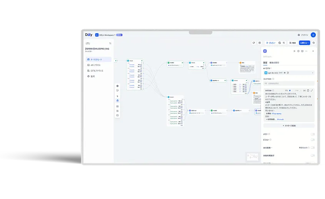Turn on the ビジョン switch
The width and height of the screenshot is (325, 199).
pos(312,140)
